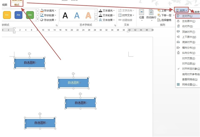Apply the blue Abc shape style
The image size is (200, 137).
coord(18,15)
